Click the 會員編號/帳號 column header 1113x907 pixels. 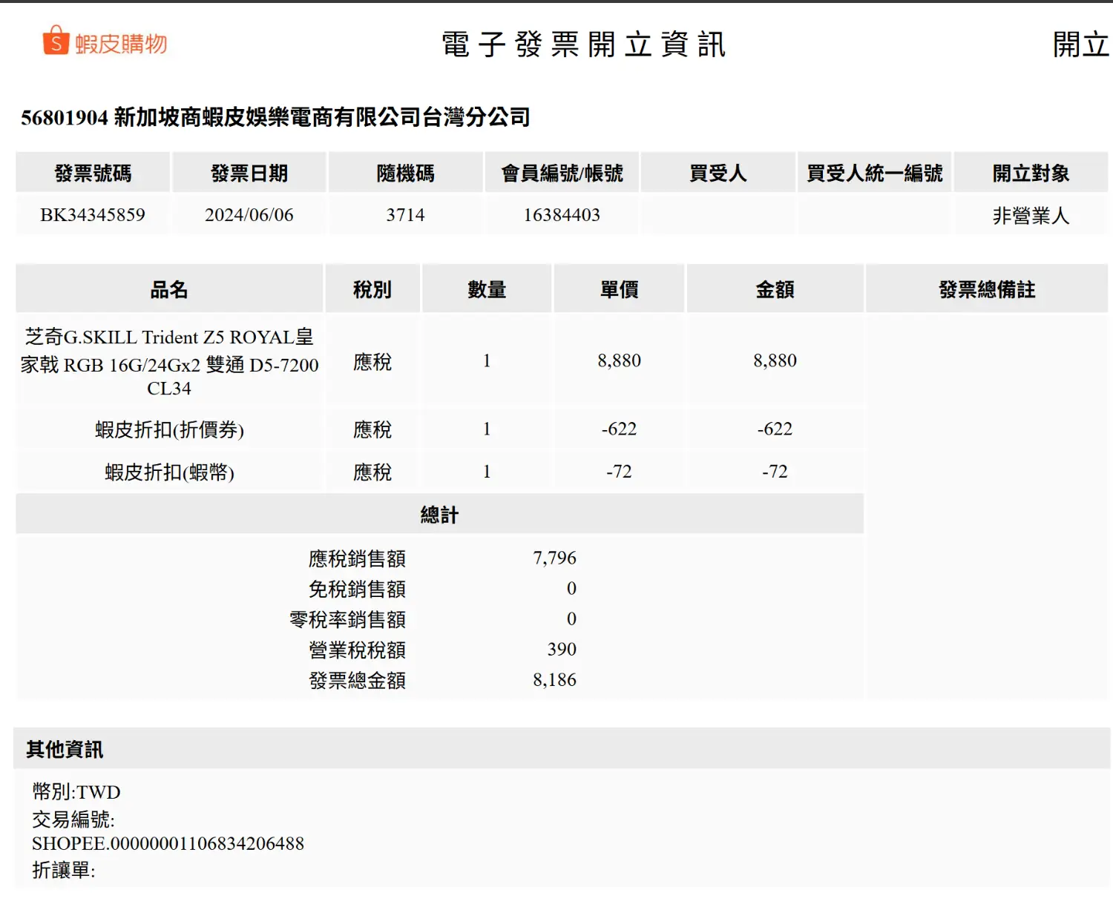(562, 173)
